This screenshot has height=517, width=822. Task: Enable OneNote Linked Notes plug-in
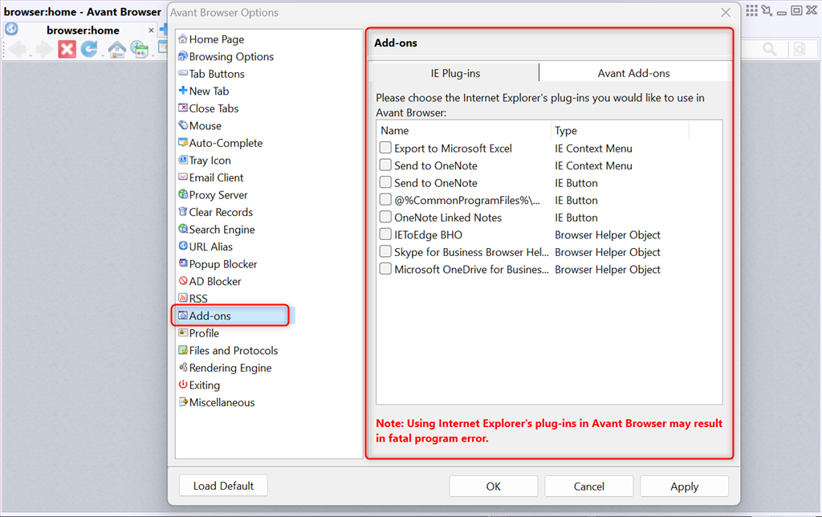point(385,217)
